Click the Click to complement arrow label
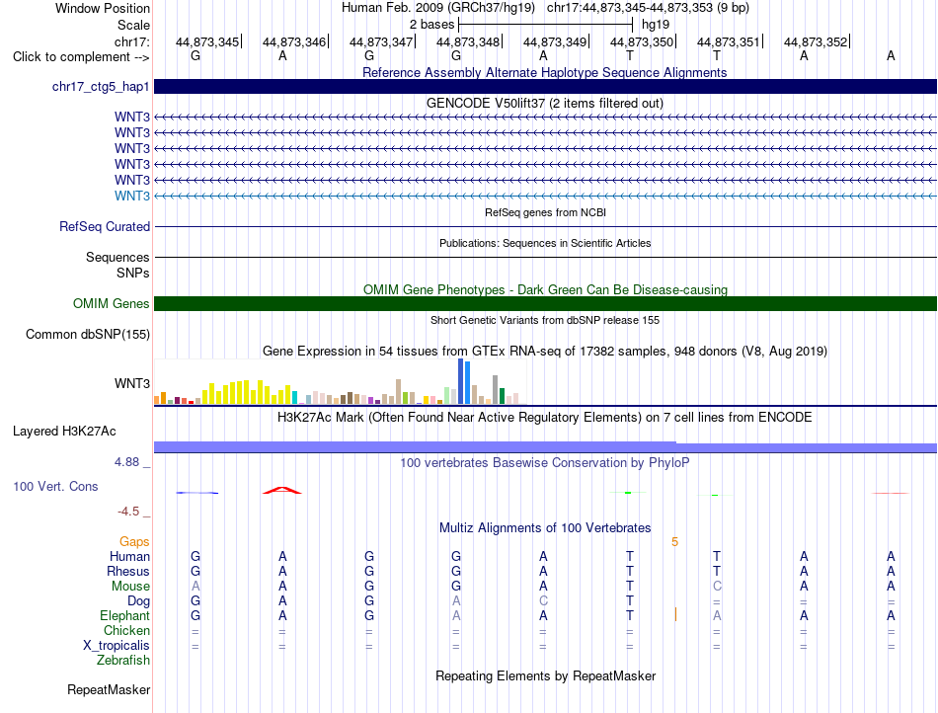The image size is (938, 713). (x=81, y=57)
